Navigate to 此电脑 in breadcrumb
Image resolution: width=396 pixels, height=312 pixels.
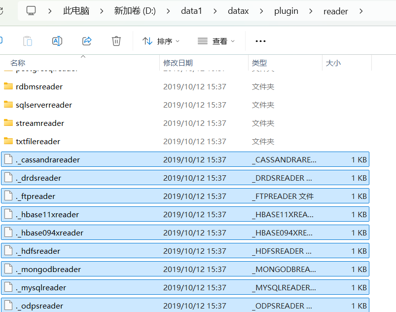point(76,11)
